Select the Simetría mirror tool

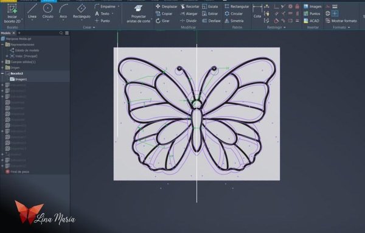click(234, 21)
